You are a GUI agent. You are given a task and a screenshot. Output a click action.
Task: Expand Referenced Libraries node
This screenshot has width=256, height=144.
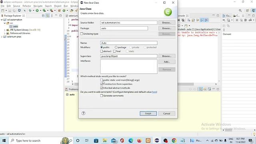pos(5,33)
